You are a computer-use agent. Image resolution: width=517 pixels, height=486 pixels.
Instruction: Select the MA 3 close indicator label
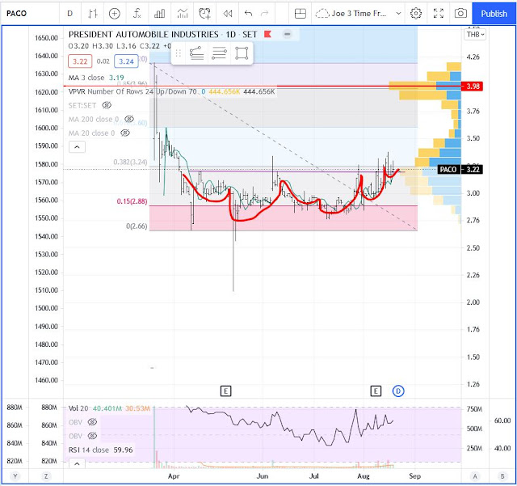pyautogui.click(x=86, y=78)
